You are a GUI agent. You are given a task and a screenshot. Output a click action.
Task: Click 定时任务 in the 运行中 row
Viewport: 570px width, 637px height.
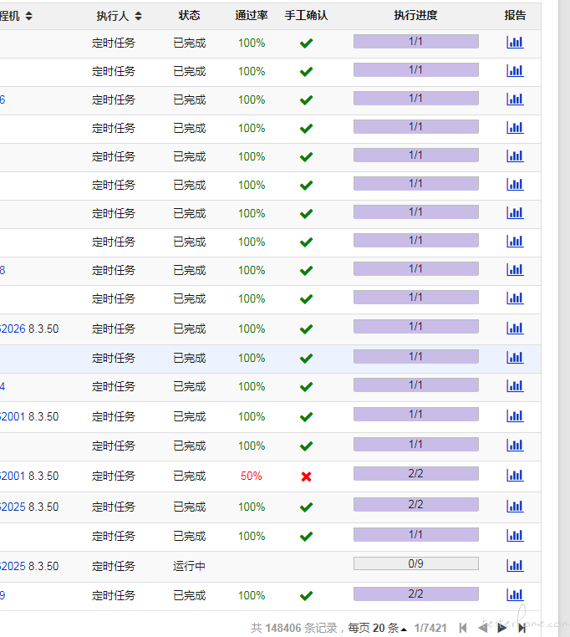[x=114, y=566]
